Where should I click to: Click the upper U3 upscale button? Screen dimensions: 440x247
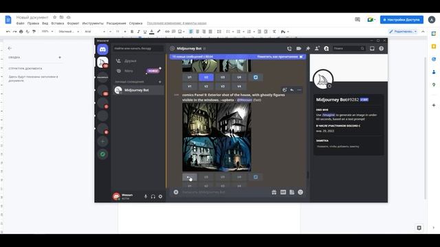pyautogui.click(x=223, y=78)
